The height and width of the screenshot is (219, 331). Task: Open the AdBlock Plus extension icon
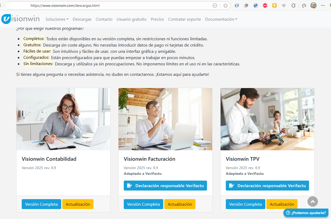click(x=265, y=5)
